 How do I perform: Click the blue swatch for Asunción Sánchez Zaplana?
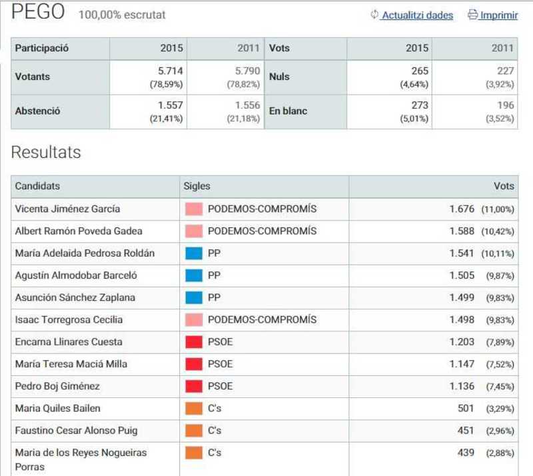point(194,298)
